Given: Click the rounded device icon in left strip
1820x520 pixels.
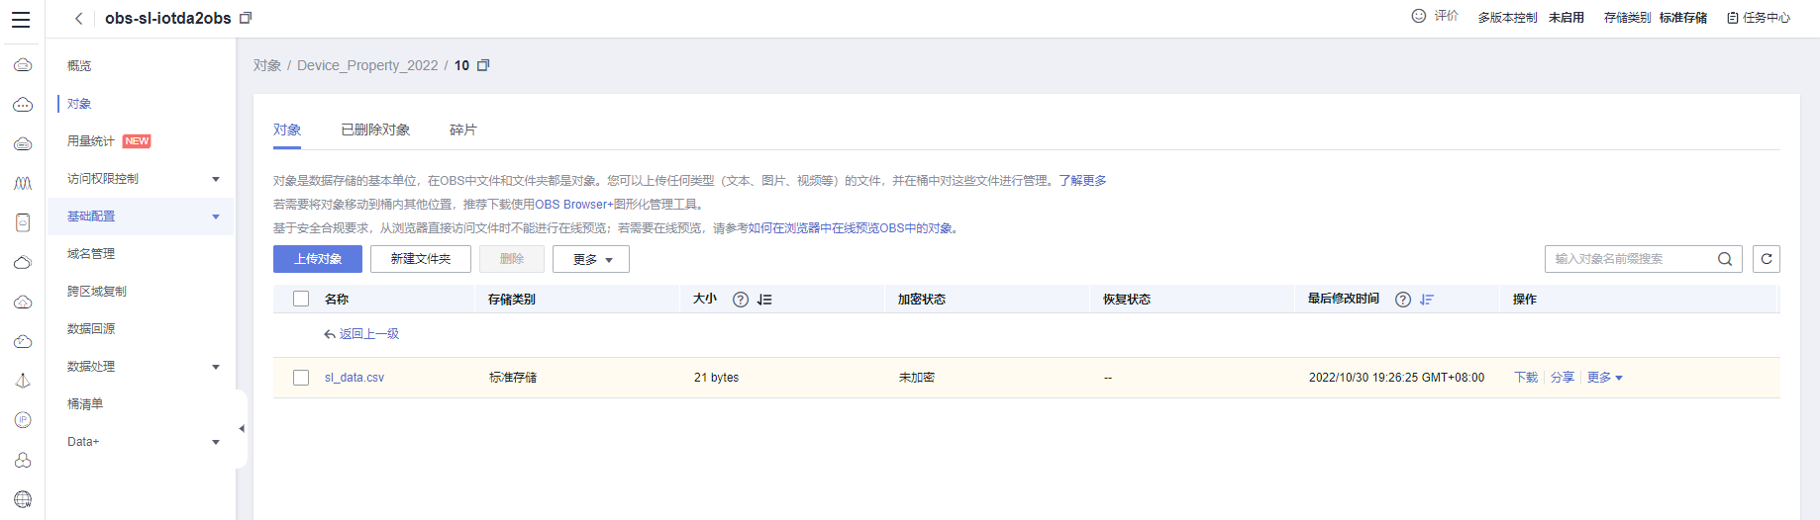Looking at the screenshot, I should click(x=23, y=222).
